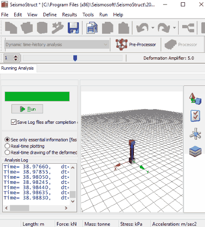
Task: Open the Results menu
Action: click(x=69, y=15)
